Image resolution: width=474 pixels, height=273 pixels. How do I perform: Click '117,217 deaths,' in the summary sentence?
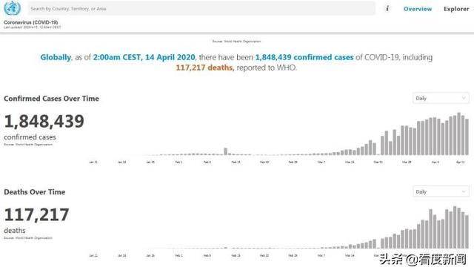pyautogui.click(x=205, y=68)
